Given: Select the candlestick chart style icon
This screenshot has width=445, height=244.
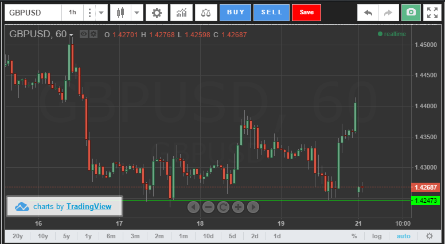Looking at the screenshot, I should [120, 13].
